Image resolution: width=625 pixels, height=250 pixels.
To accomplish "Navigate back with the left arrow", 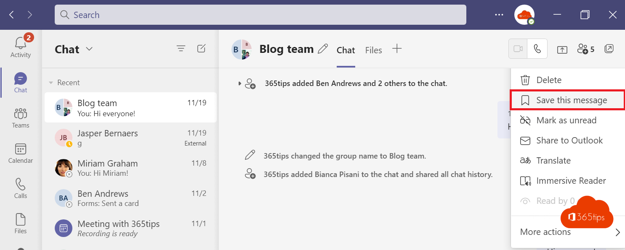I will click(11, 15).
